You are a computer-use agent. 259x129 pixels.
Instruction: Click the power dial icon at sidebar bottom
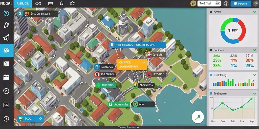tap(6, 118)
